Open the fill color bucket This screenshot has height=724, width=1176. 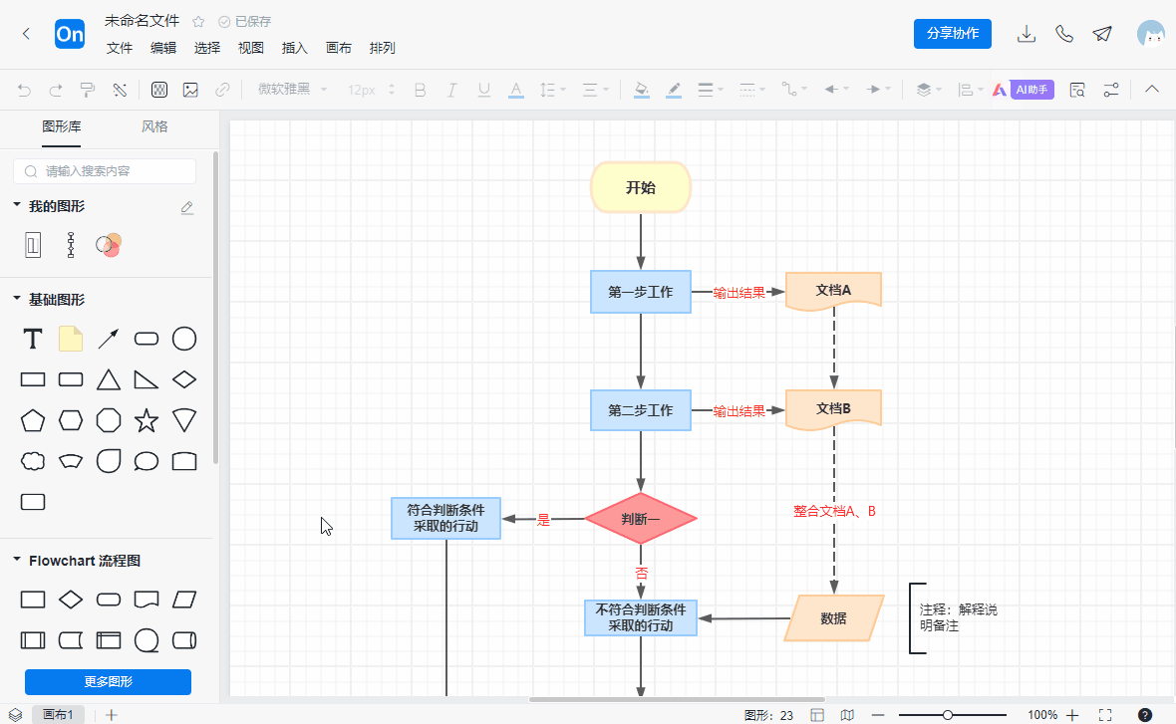tap(641, 90)
